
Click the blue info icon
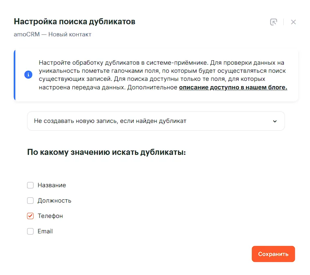pyautogui.click(x=28, y=75)
